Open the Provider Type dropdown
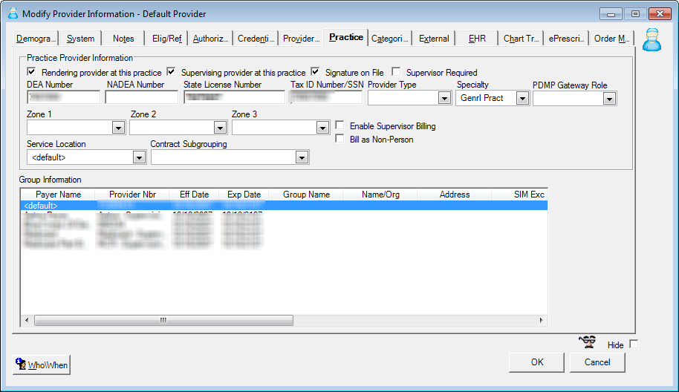Screen dimensions: 679x392 coord(444,98)
